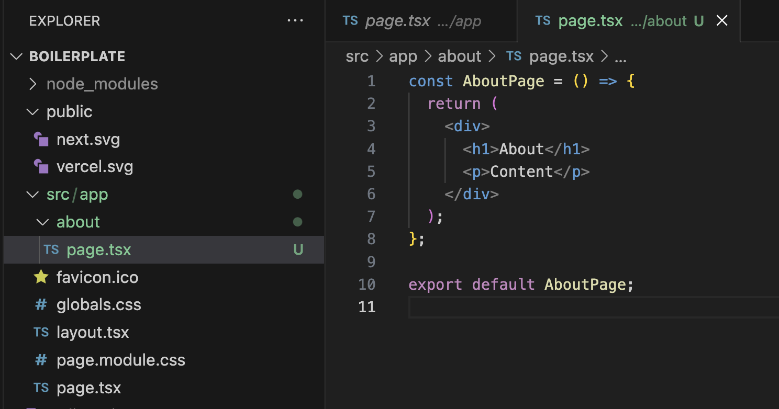Open layout.tsx from the Explorer
Screen dimensions: 779x409
point(93,332)
